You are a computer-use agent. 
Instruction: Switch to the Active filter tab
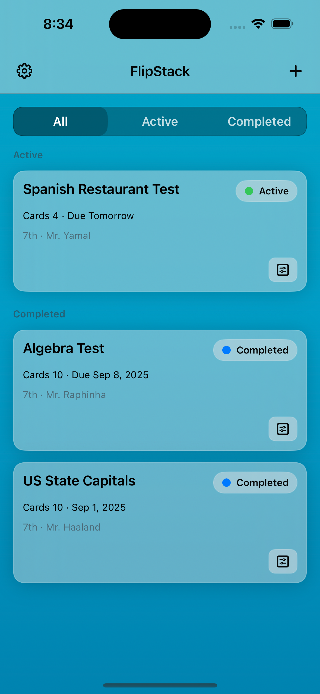tap(160, 121)
